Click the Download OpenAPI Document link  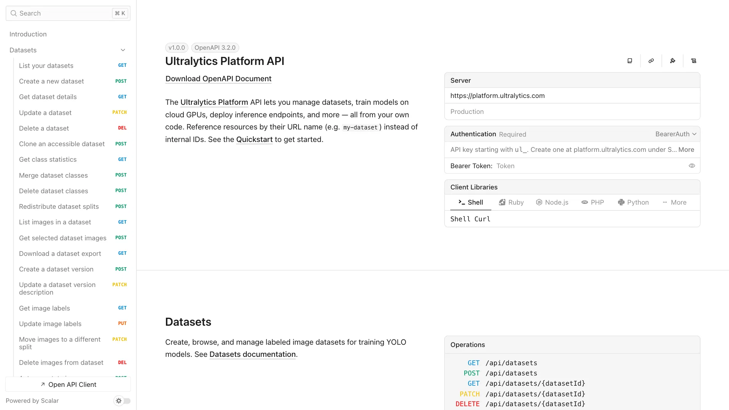[x=218, y=79]
